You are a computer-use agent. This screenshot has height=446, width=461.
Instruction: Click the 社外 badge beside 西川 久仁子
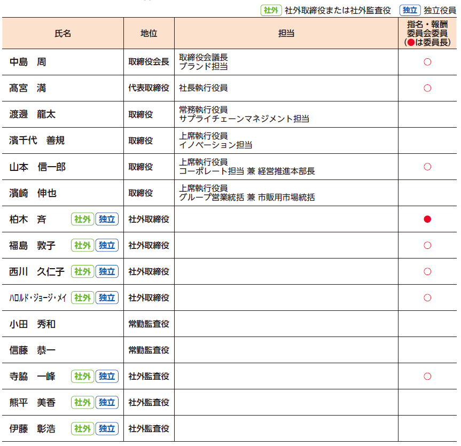[x=82, y=272]
